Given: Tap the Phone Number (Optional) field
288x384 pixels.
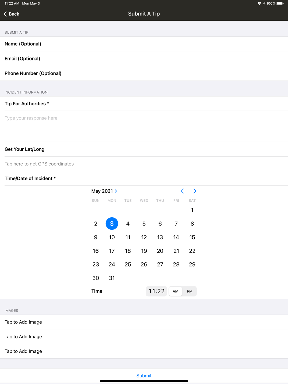Looking at the screenshot, I should tap(144, 73).
